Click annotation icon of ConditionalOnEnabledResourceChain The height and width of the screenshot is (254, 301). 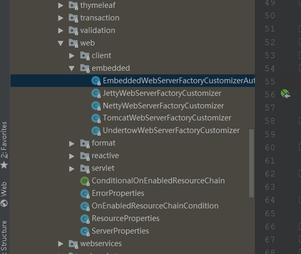pos(84,181)
